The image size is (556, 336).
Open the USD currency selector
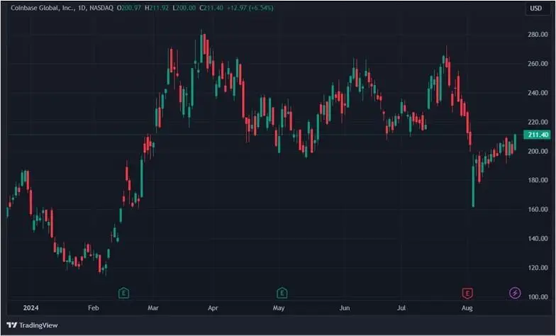535,9
